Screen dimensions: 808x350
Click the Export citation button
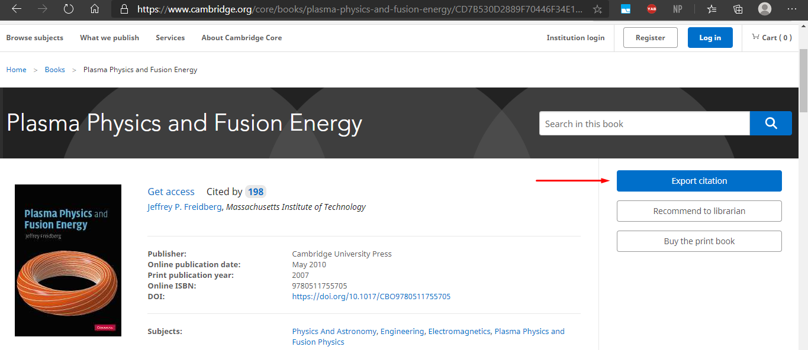click(699, 181)
